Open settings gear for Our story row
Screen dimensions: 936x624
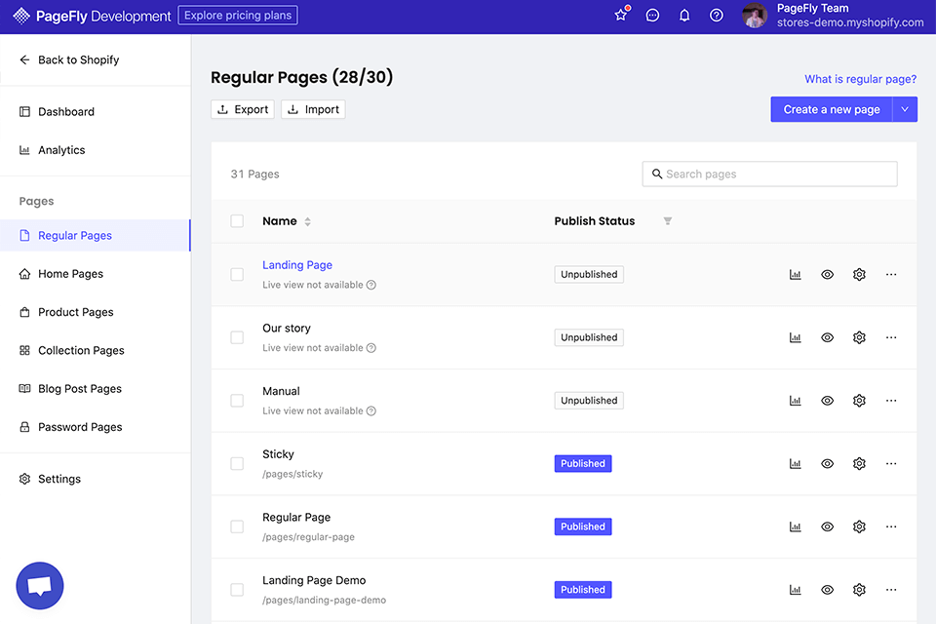click(x=859, y=337)
